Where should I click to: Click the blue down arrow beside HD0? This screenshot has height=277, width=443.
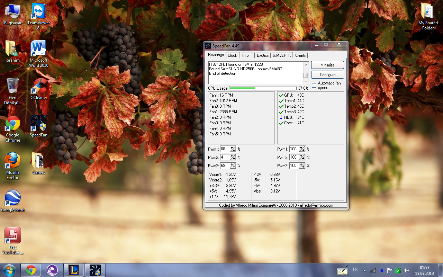pos(281,117)
